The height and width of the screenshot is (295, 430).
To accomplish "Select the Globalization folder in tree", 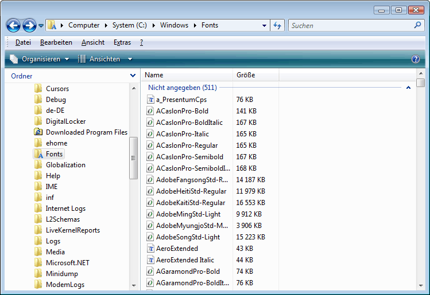I will pyautogui.click(x=65, y=165).
